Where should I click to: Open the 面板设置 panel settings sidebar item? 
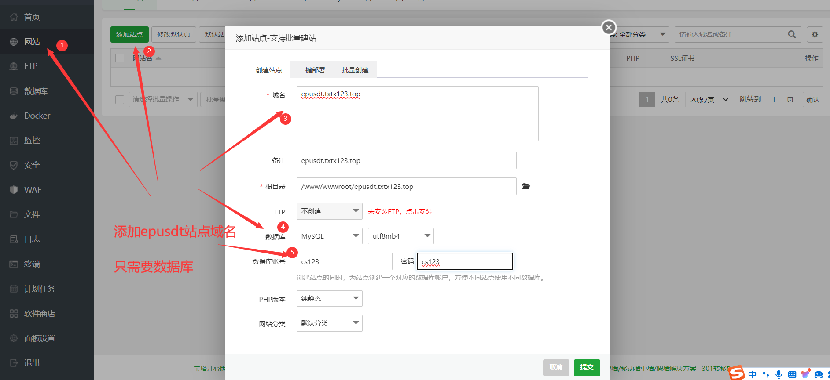(39, 338)
